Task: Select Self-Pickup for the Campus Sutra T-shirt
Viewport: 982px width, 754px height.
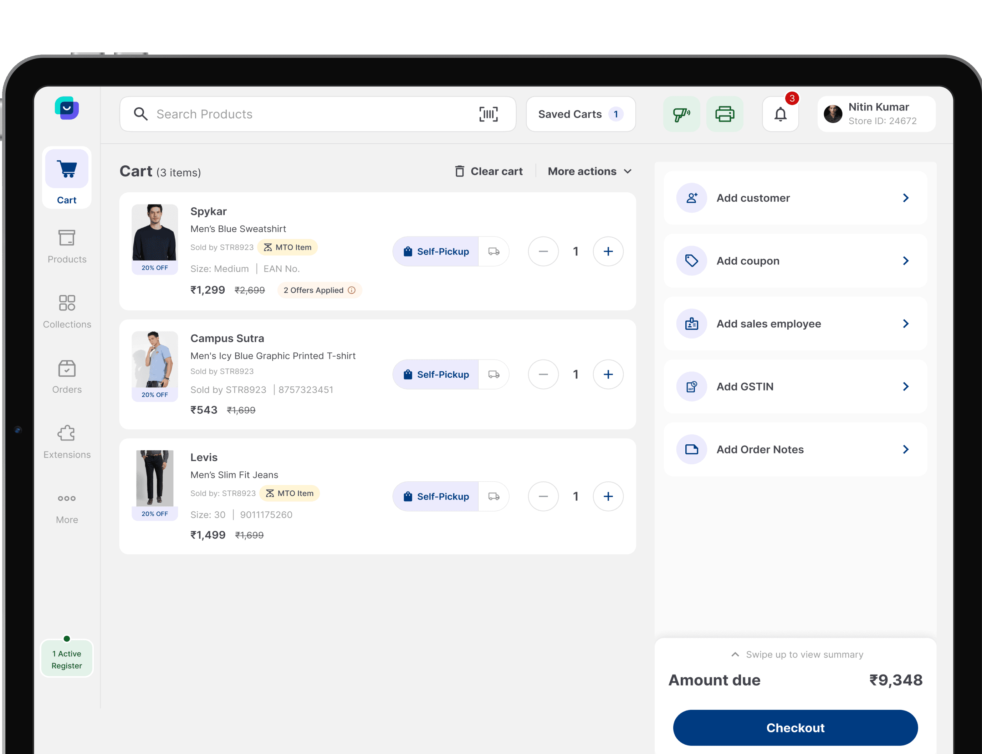Action: [x=435, y=374]
